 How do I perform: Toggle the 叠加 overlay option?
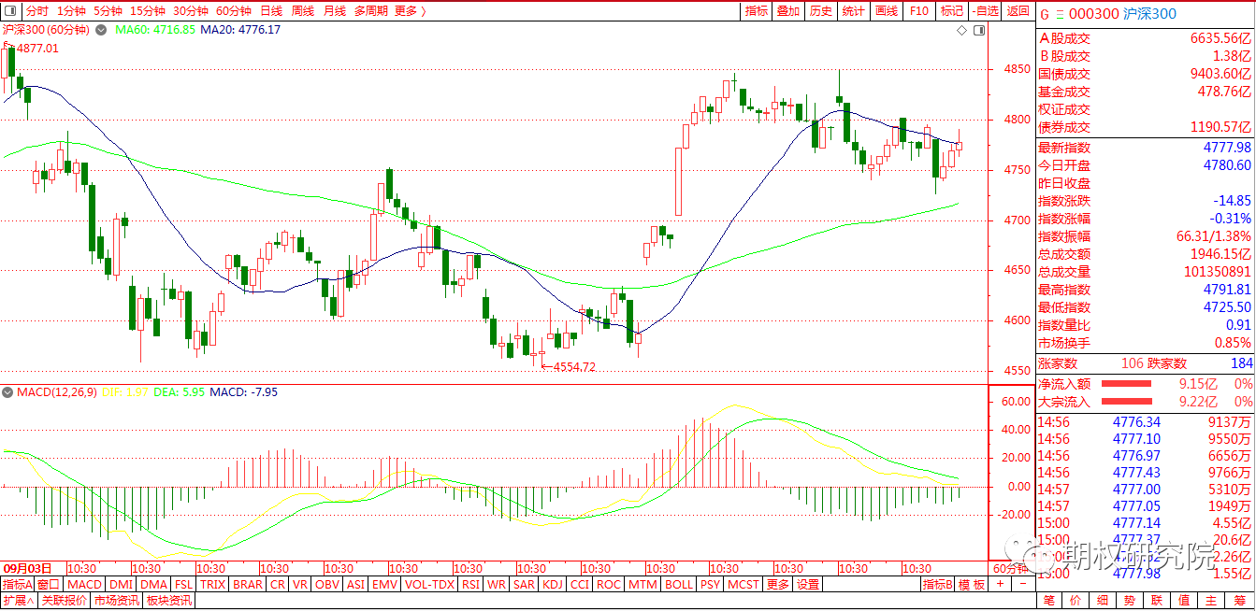788,11
